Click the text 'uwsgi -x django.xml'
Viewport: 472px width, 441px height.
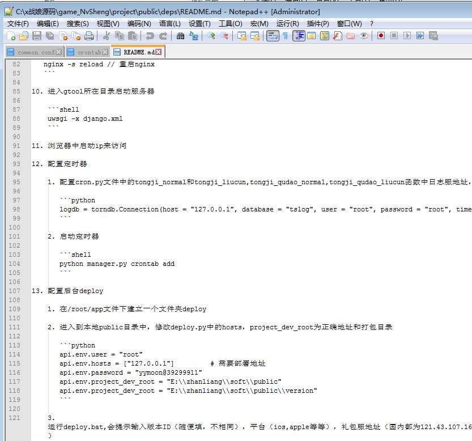coord(85,118)
